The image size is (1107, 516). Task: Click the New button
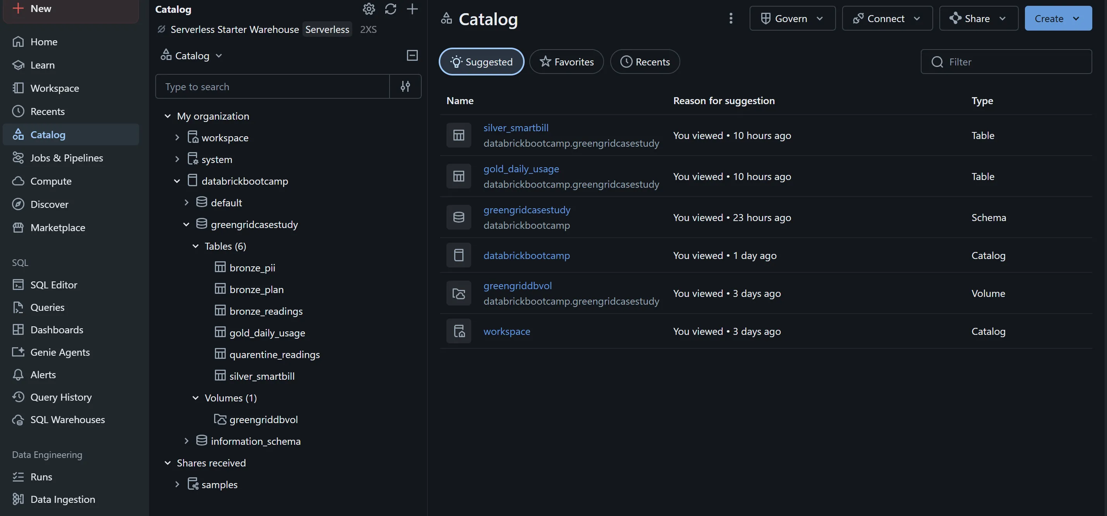coord(71,9)
